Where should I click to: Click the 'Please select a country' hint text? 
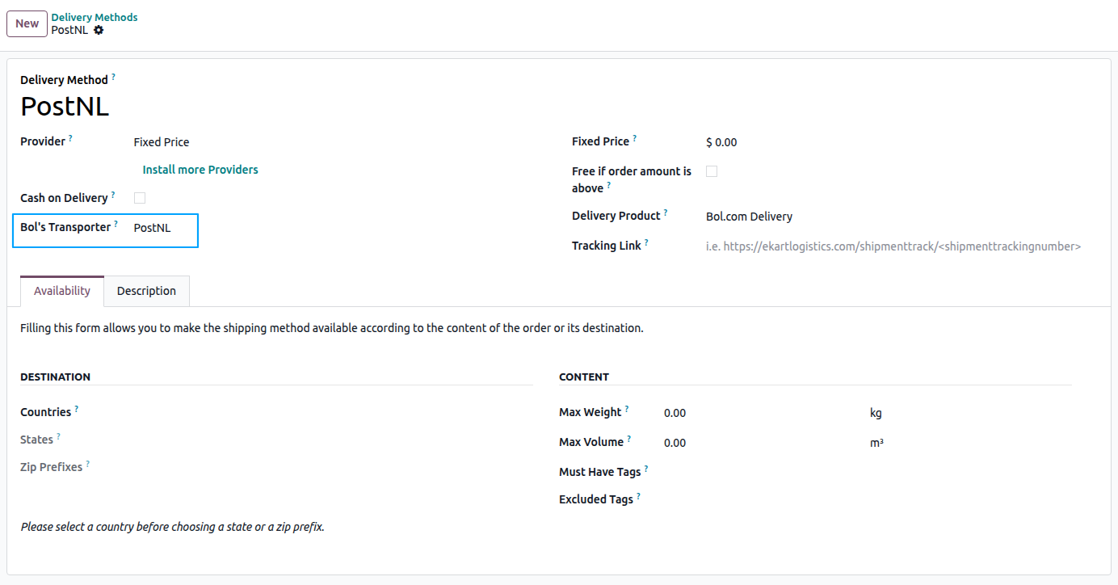point(172,527)
